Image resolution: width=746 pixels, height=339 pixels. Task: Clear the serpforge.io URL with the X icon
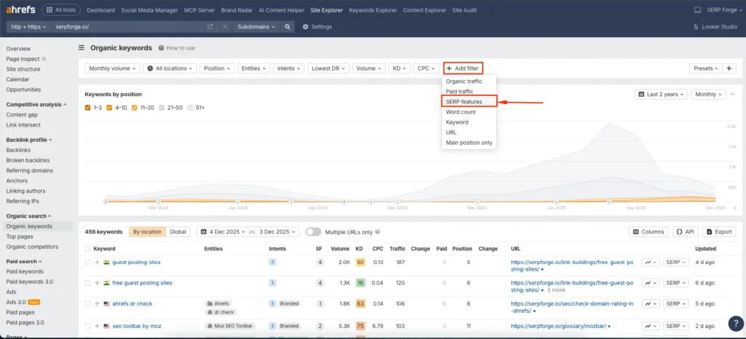coord(224,27)
